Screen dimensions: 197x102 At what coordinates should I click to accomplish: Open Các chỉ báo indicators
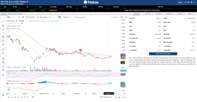42,17
